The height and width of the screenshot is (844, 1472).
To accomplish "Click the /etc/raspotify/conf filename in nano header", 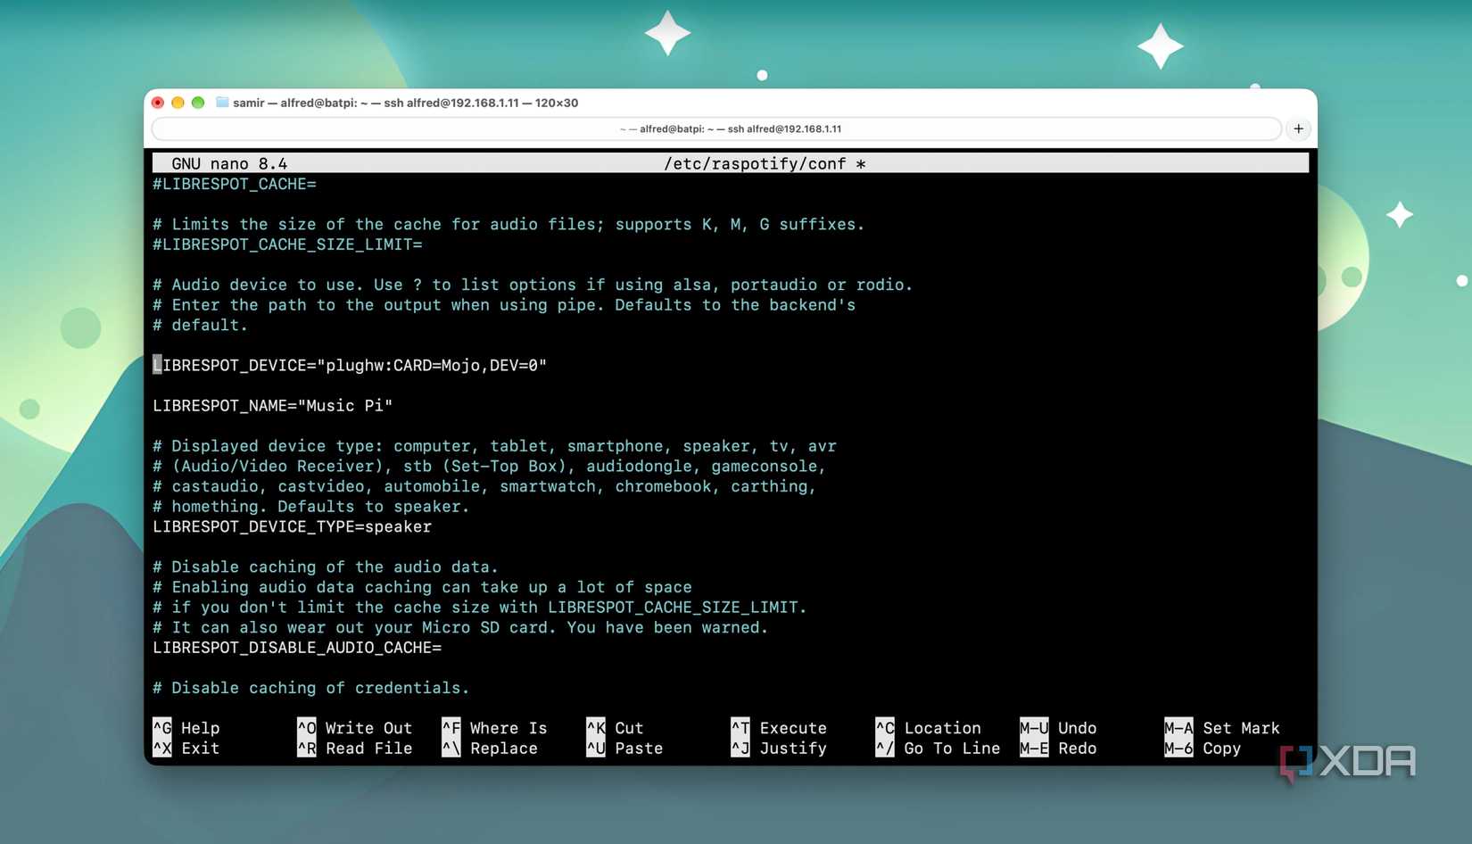I will pyautogui.click(x=755, y=163).
